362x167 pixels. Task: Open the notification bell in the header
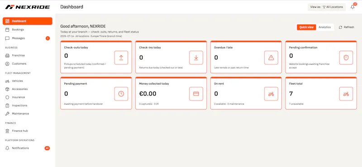click(352, 7)
